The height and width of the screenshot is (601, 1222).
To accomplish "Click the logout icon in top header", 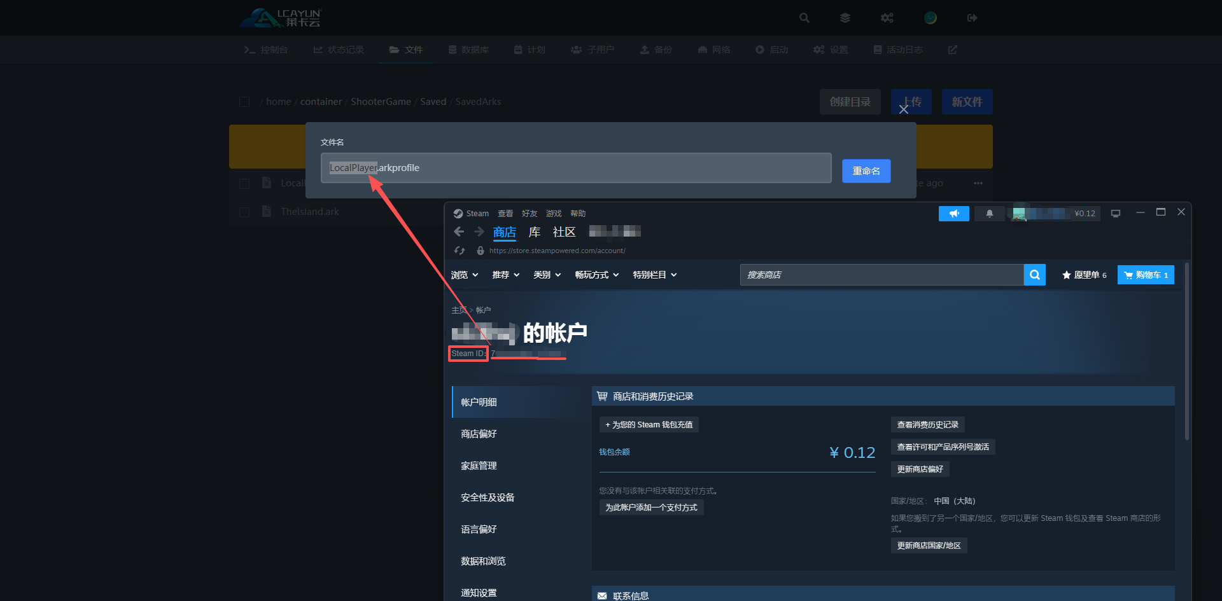I will point(972,18).
